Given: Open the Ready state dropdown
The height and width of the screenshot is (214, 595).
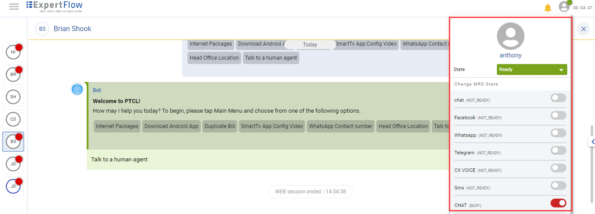Looking at the screenshot, I should point(532,69).
